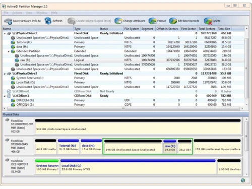This screenshot has width=252, height=189.
Task: Click the OCZ-VERTEX3 fixed disk icon
Action: [x=7, y=160]
